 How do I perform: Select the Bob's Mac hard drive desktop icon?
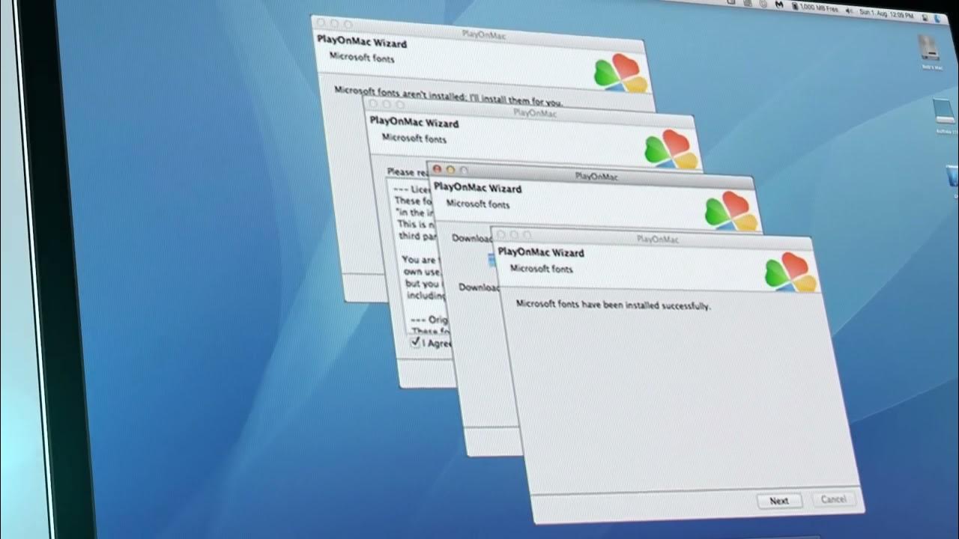coord(928,49)
